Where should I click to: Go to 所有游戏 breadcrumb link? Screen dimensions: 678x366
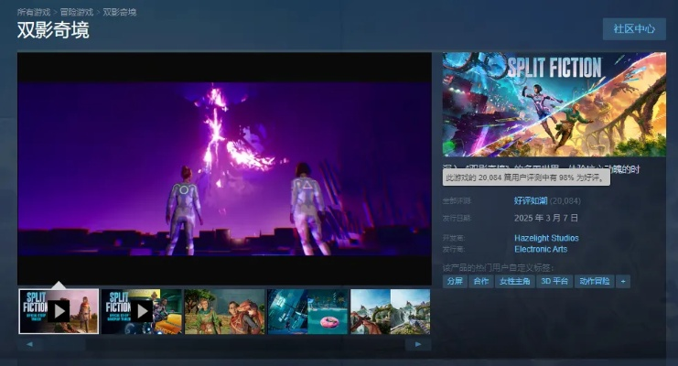34,12
